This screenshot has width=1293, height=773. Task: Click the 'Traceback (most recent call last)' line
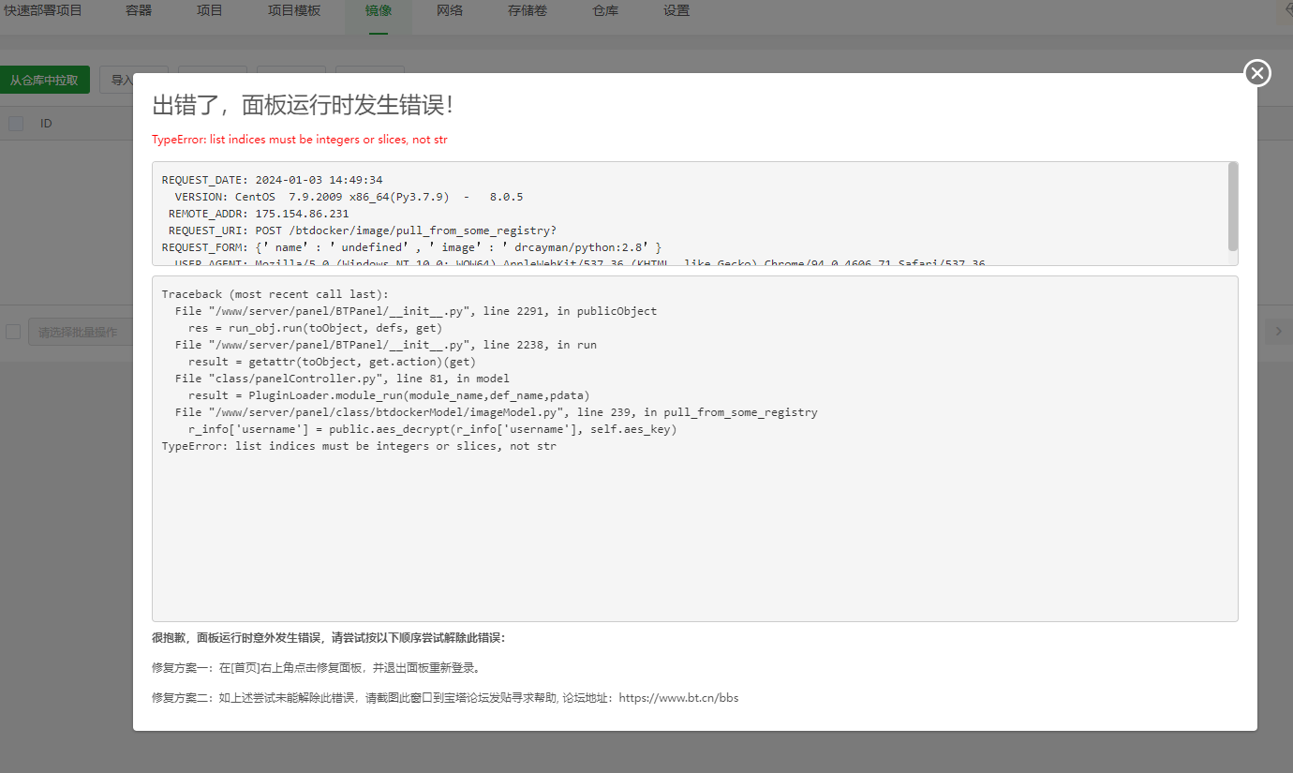pos(275,294)
